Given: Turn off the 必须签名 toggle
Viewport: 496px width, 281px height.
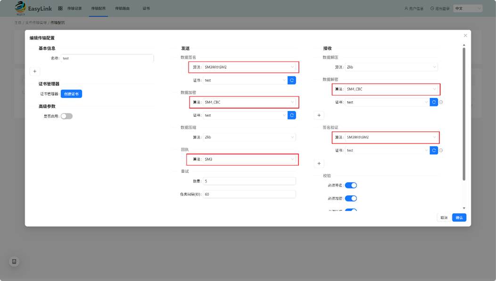Looking at the screenshot, I should click(x=351, y=185).
